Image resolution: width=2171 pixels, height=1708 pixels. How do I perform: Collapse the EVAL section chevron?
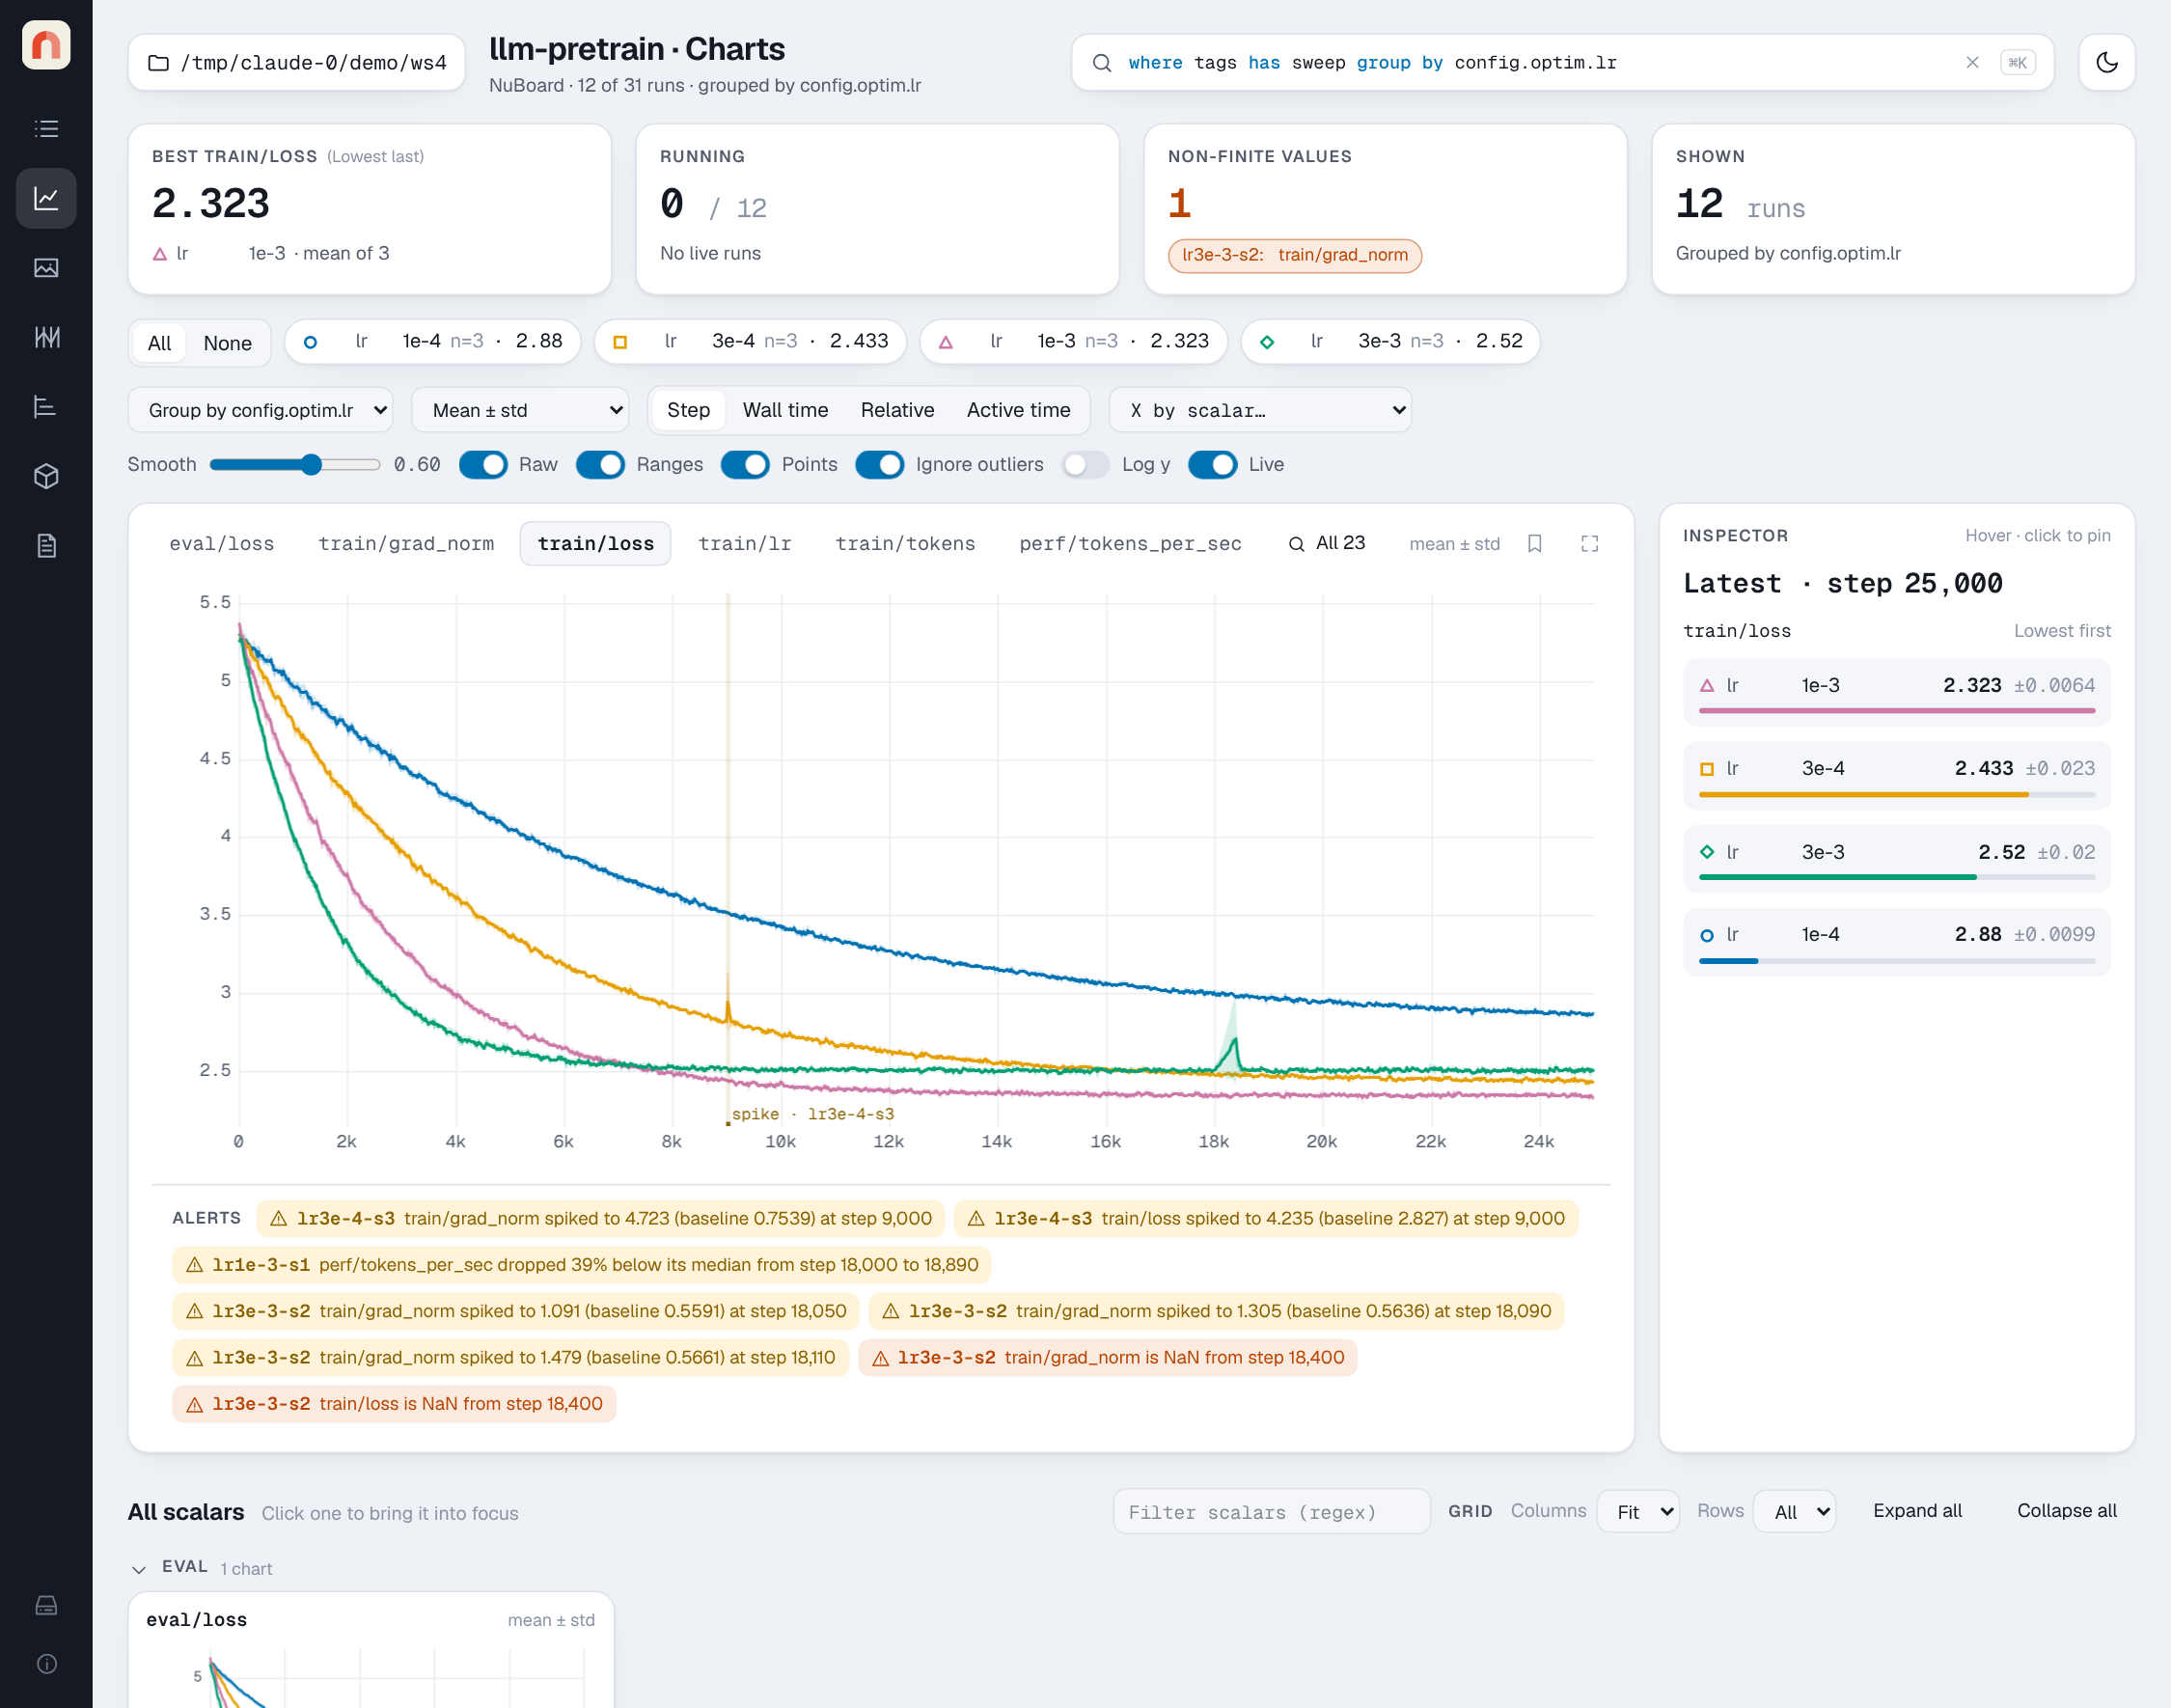139,1569
